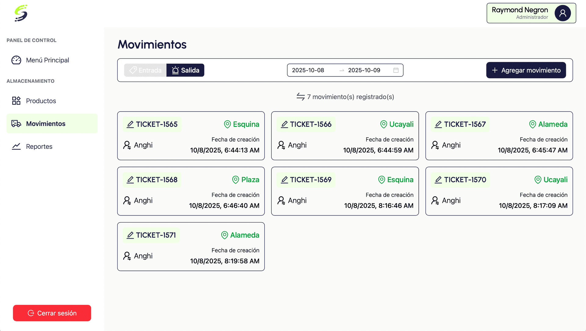Click the app logo icon

coord(21,13)
